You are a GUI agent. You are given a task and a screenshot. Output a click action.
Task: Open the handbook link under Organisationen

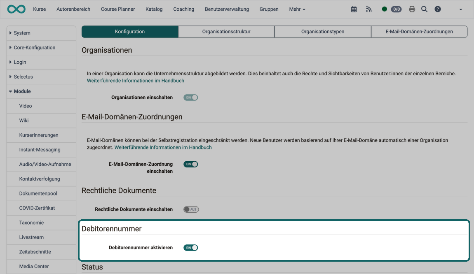click(136, 81)
